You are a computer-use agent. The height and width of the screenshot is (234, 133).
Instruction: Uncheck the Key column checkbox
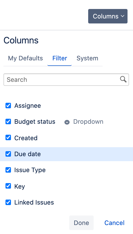[x=8, y=186]
